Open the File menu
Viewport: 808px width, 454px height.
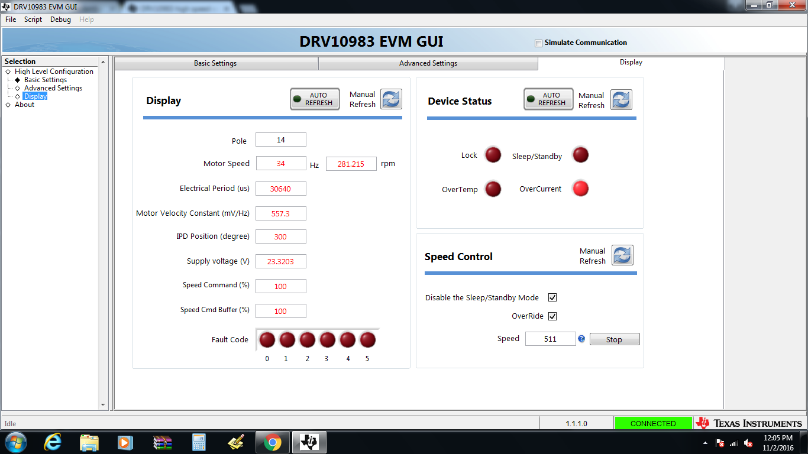click(11, 20)
